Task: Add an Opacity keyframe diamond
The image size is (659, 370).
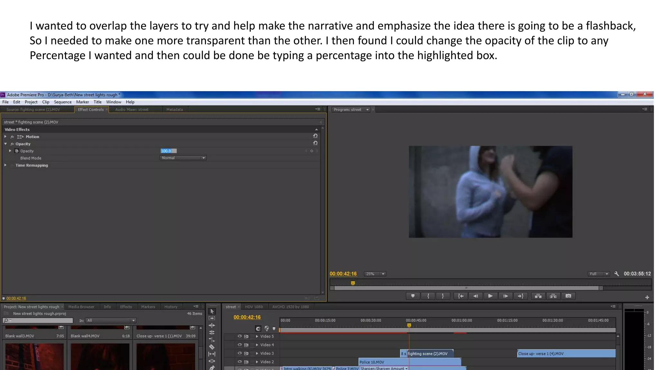Action: click(x=311, y=151)
